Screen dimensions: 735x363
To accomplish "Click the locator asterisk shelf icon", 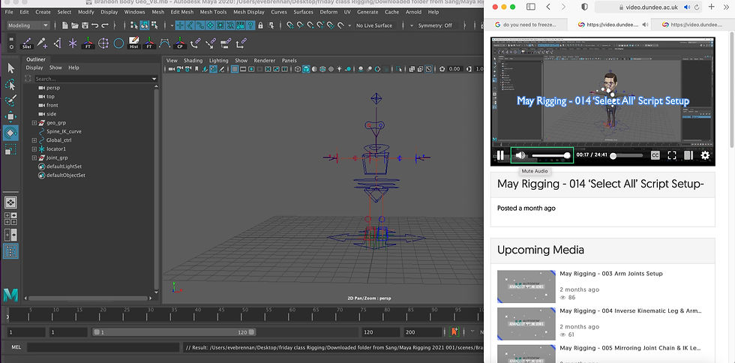I will pyautogui.click(x=73, y=43).
